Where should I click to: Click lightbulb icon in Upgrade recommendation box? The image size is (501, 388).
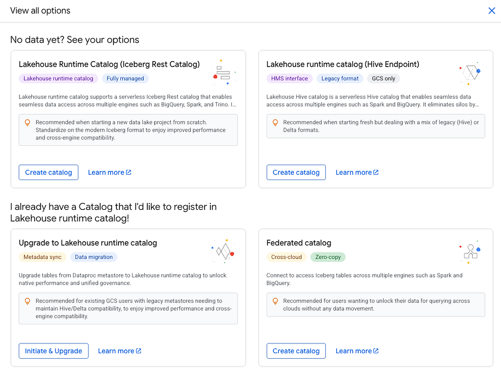coord(27,301)
